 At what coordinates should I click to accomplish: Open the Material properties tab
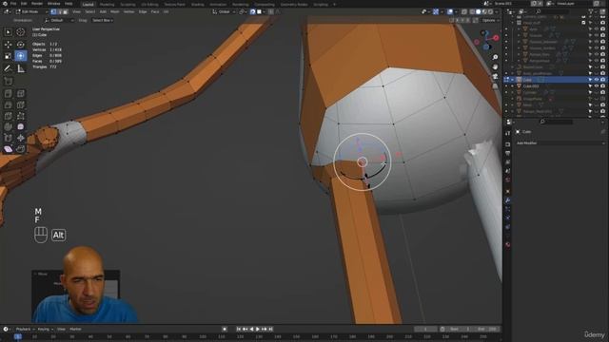[507, 244]
